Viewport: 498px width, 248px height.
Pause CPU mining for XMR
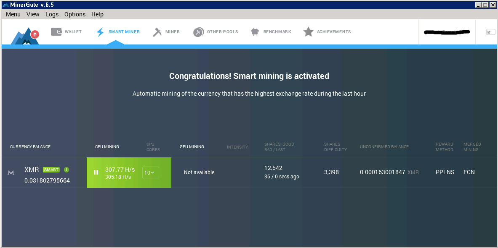96,172
